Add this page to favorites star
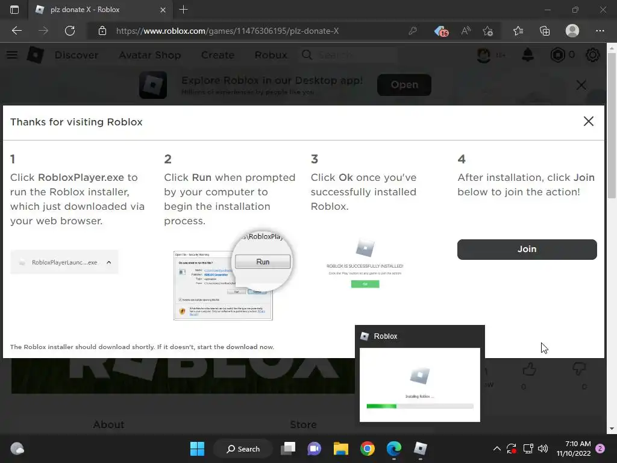This screenshot has width=617, height=463. pyautogui.click(x=488, y=31)
